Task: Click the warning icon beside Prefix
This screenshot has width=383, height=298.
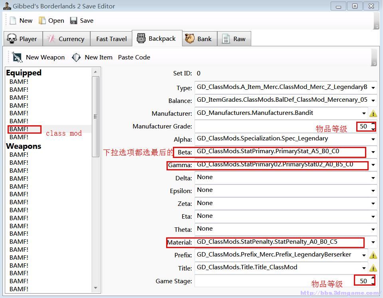Action: (373, 255)
